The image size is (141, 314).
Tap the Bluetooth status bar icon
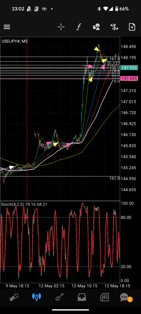99,9
